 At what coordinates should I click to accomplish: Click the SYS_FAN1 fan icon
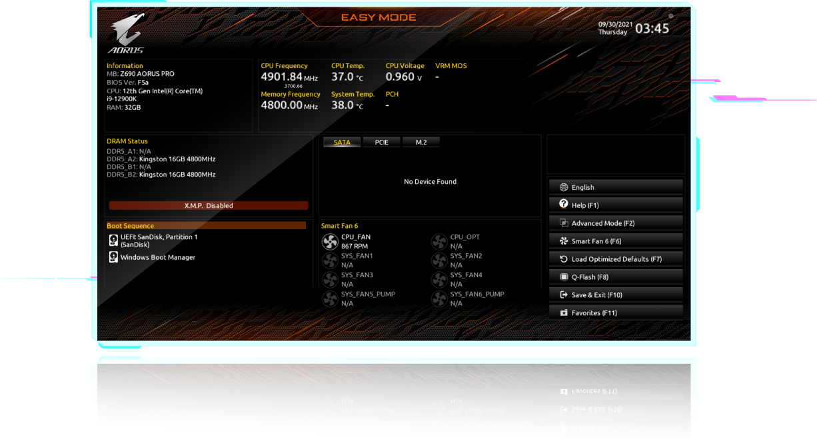coord(330,260)
